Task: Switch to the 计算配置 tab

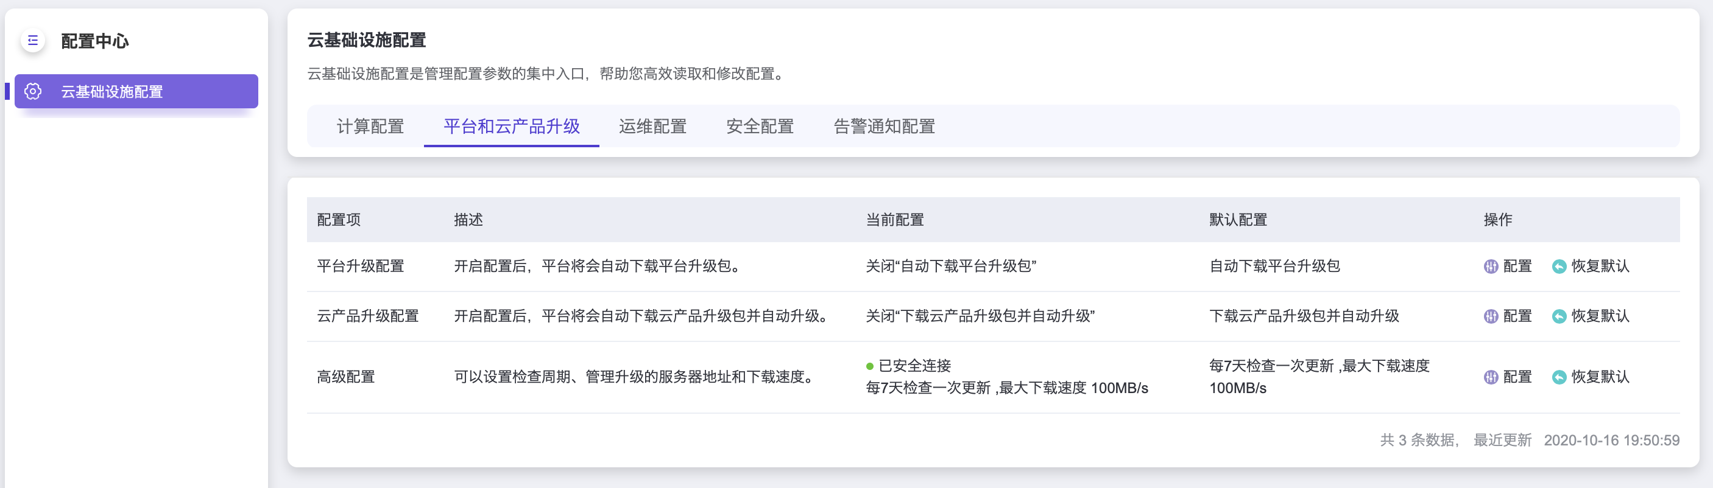Action: point(370,126)
